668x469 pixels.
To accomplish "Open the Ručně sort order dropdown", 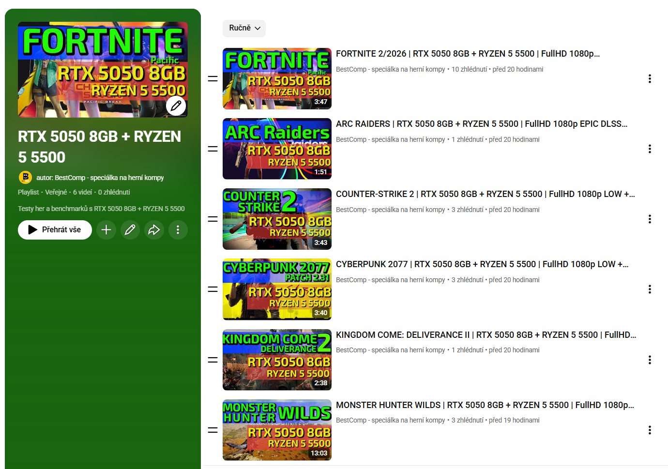I will pos(244,28).
